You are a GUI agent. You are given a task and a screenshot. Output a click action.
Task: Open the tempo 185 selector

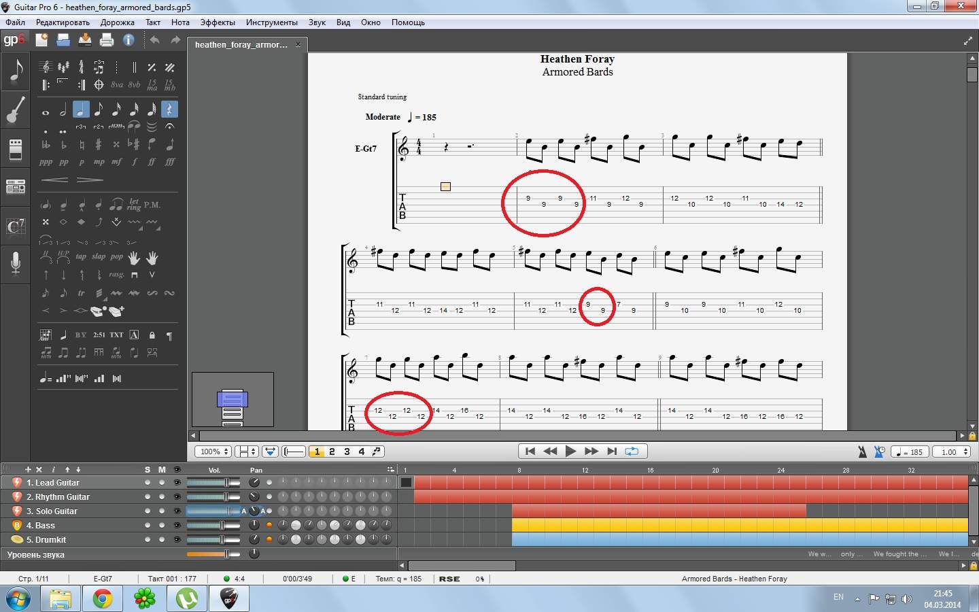point(909,452)
